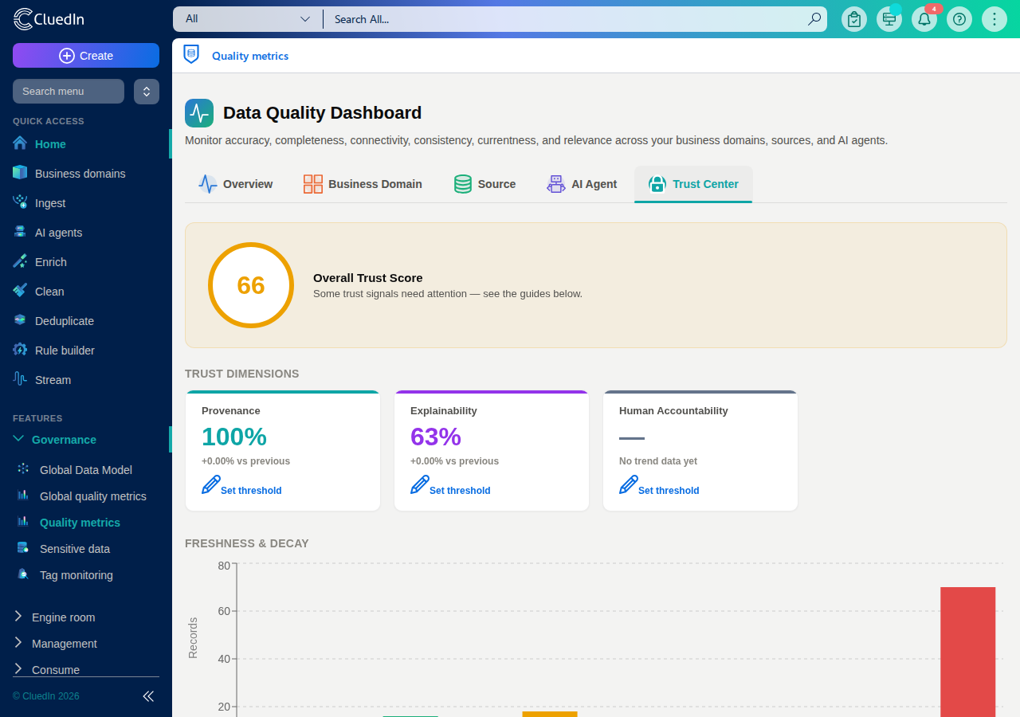Select Quality metrics in sidebar

(80, 523)
